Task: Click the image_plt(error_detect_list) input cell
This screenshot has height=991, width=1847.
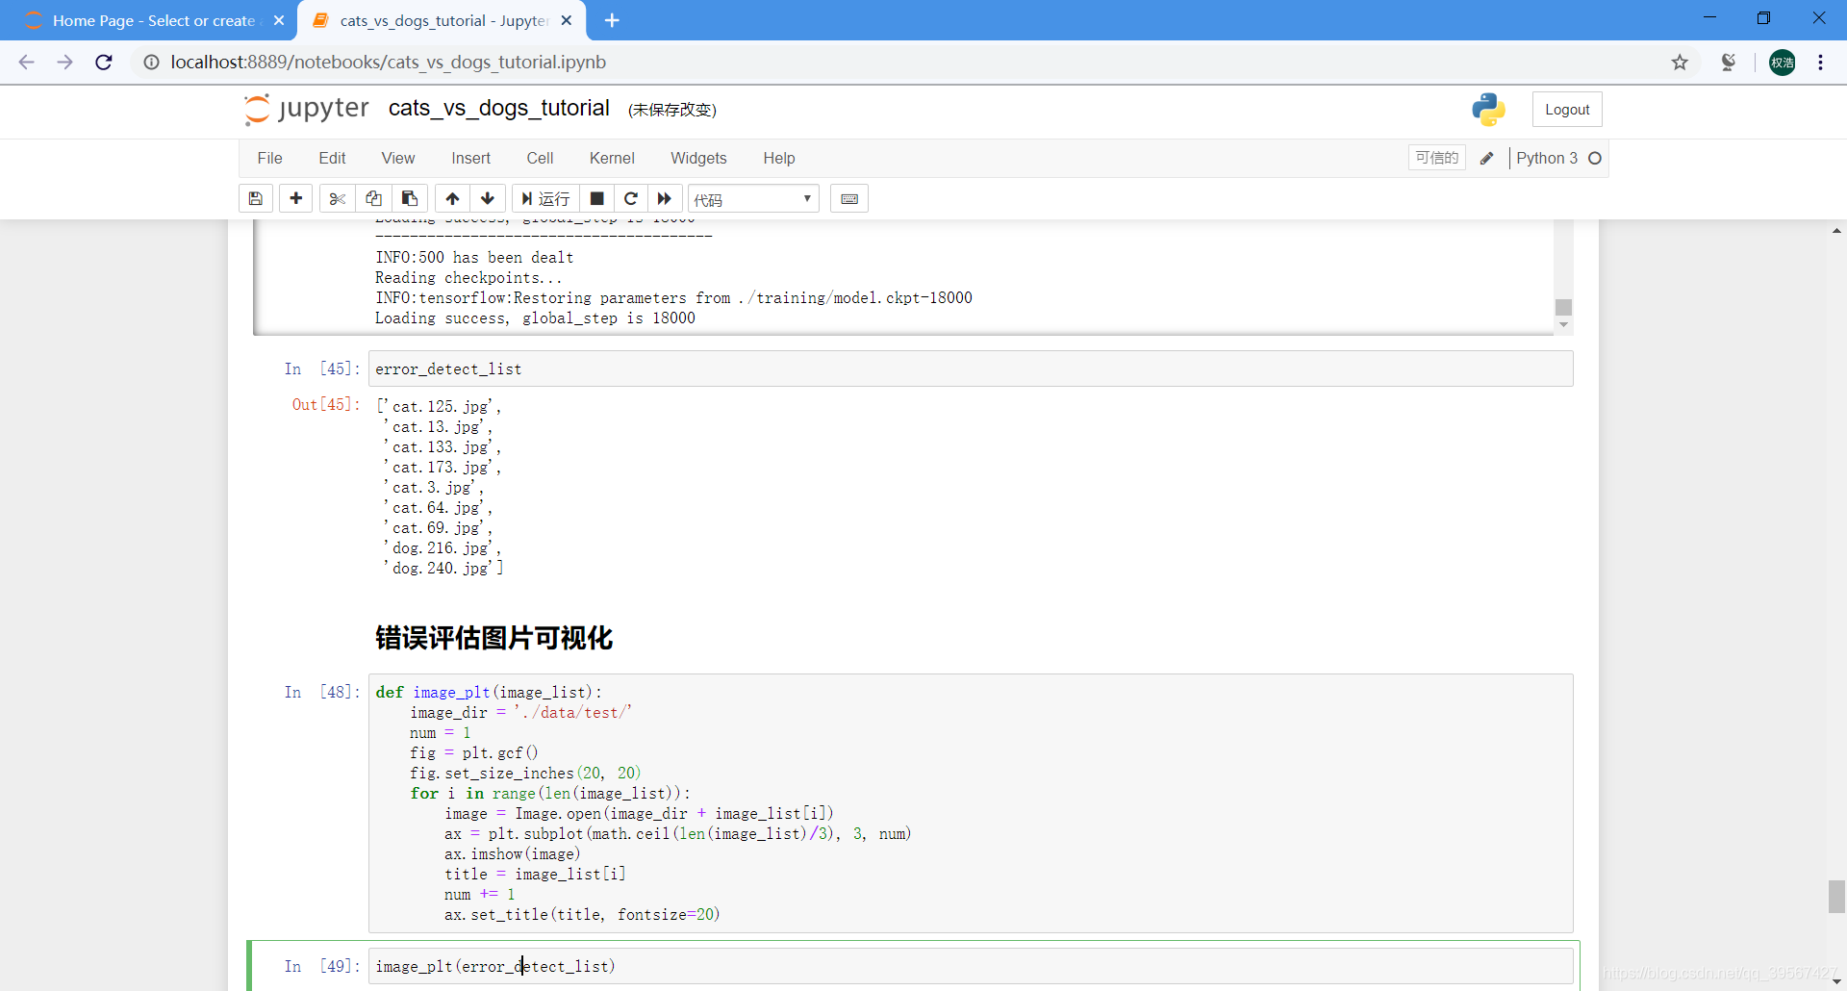Action: pos(971,966)
